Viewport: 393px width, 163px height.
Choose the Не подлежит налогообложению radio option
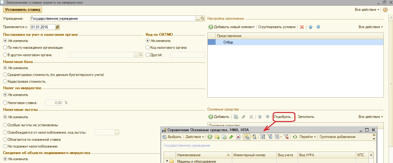point(5,146)
